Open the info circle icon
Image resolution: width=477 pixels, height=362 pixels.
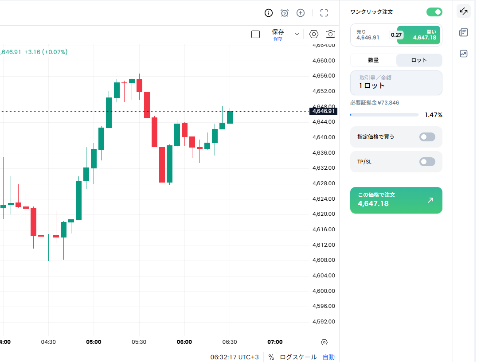pyautogui.click(x=268, y=13)
